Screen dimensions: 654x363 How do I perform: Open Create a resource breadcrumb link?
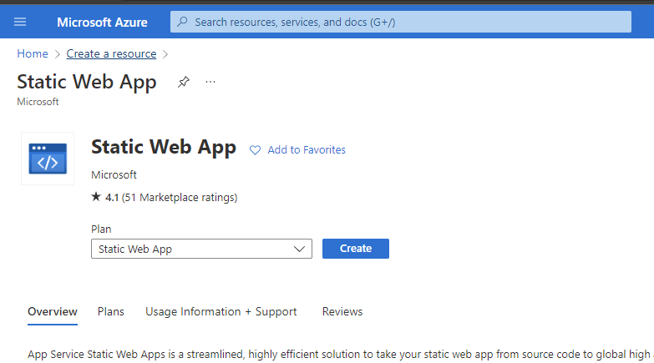111,53
